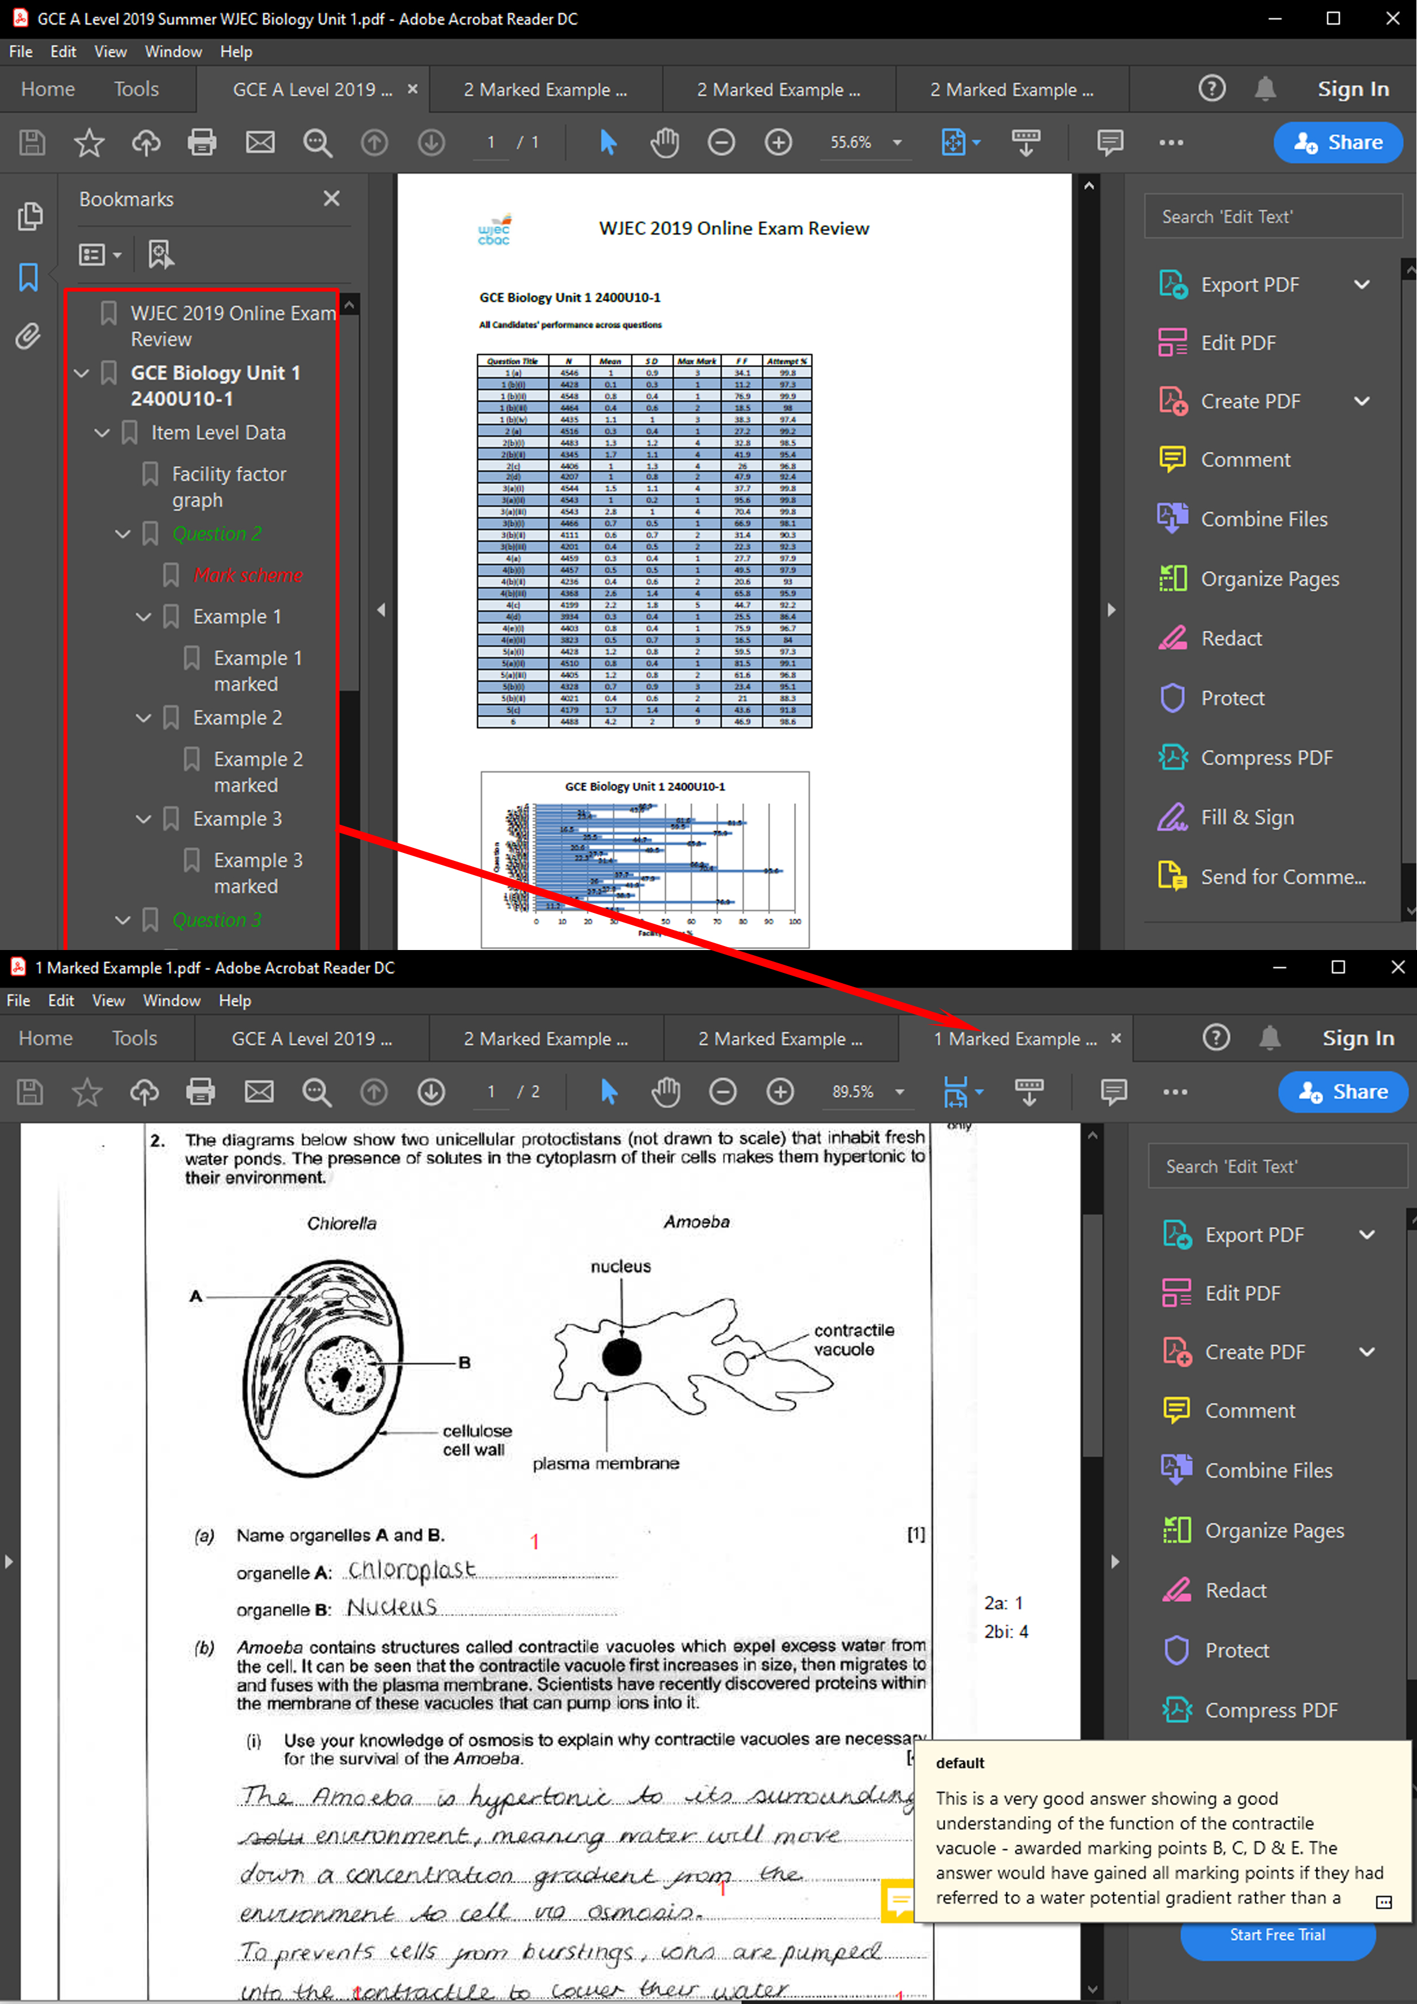Image resolution: width=1417 pixels, height=2004 pixels.
Task: Open the Window menu in bottom window
Action: (172, 1000)
